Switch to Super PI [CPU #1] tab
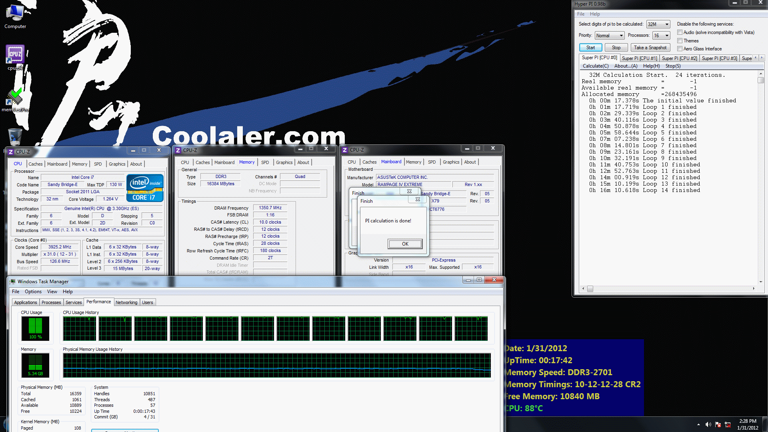Screen dimensions: 768x432 click(x=639, y=58)
